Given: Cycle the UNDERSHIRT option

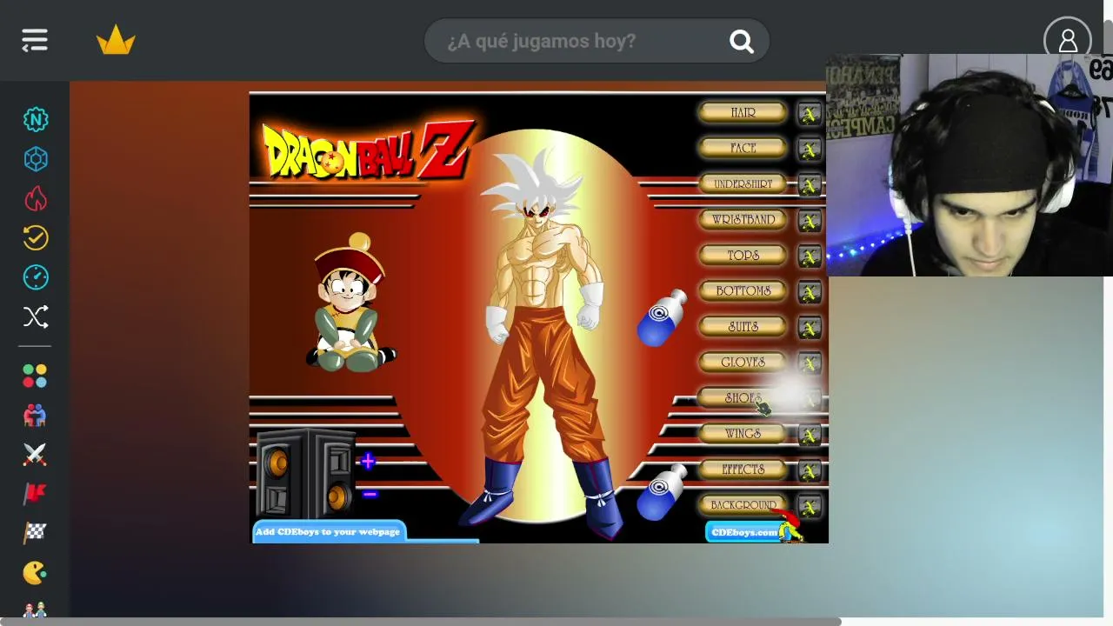Looking at the screenshot, I should (x=743, y=183).
